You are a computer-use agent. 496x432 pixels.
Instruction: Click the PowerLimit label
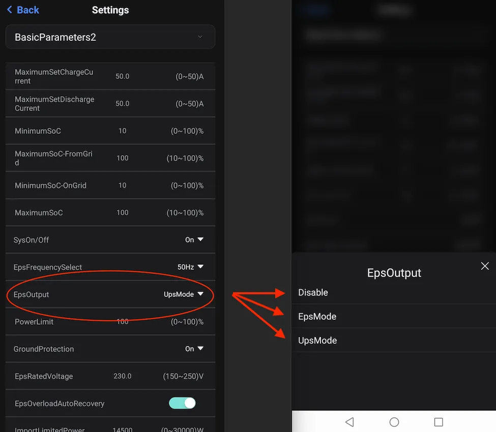coord(34,322)
